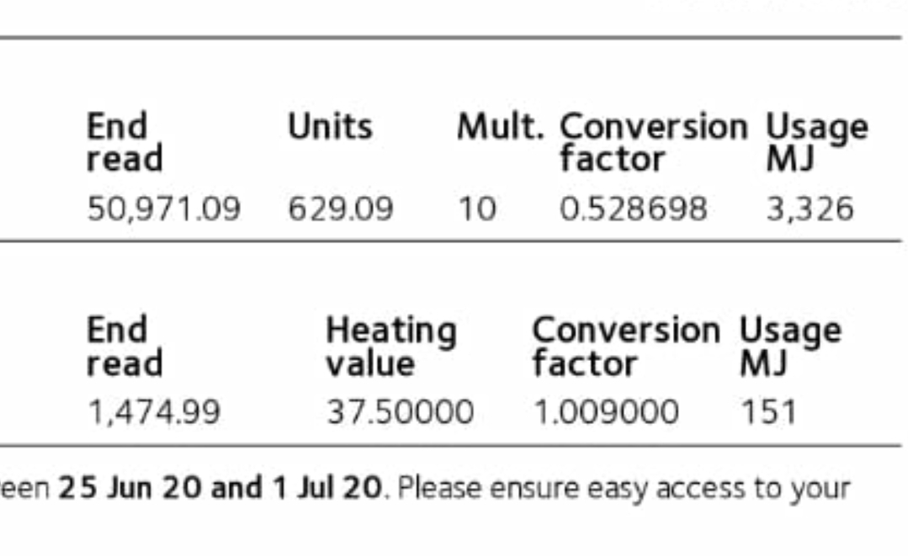Select Usage MJ header above 151
908x556 pixels.
789,347
